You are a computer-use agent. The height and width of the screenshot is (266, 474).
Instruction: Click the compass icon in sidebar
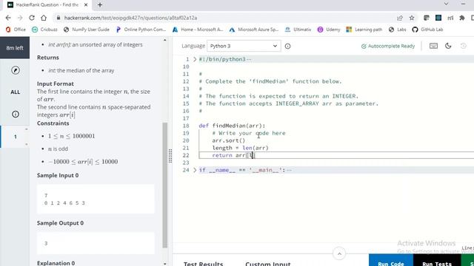pyautogui.click(x=15, y=70)
